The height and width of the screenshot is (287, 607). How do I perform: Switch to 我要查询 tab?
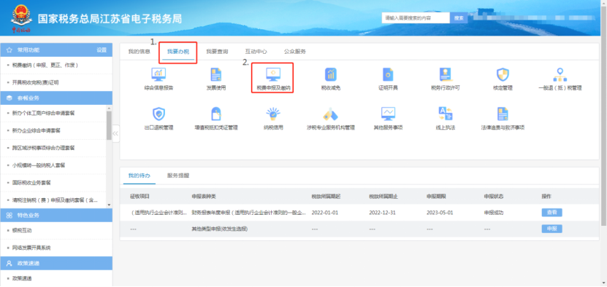click(x=217, y=52)
